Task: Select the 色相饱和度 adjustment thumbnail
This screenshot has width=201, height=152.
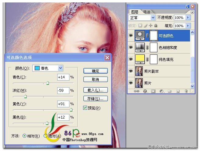Action: (x=140, y=47)
